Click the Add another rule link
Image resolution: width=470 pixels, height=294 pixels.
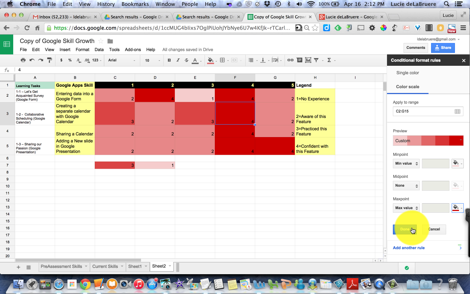pyautogui.click(x=409, y=248)
